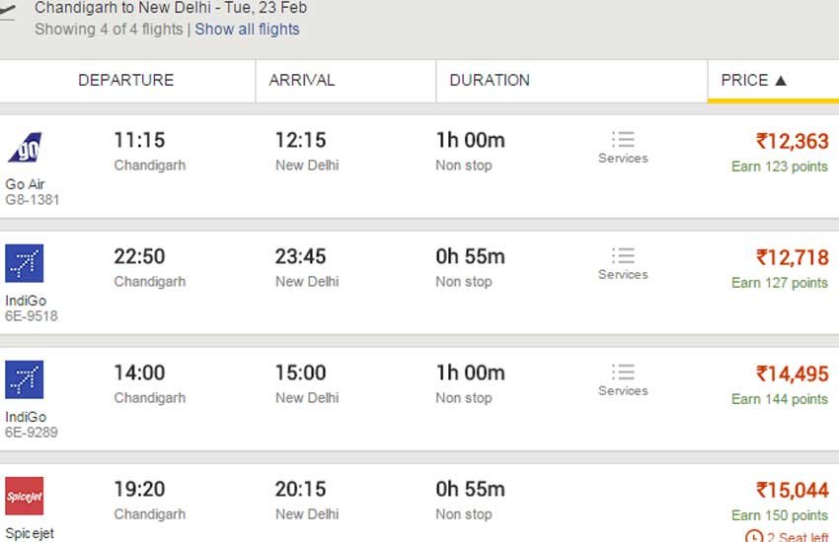The height and width of the screenshot is (542, 839).
Task: Open Services list for Go Air flight
Action: point(623,148)
